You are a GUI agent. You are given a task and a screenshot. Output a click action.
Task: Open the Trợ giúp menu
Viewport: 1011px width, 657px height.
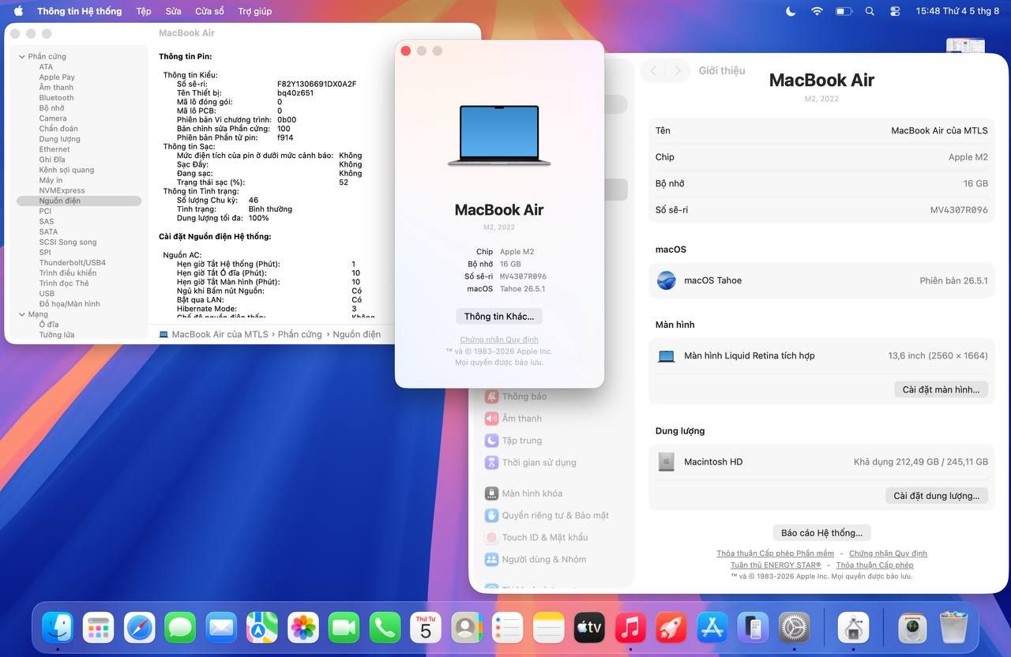255,11
